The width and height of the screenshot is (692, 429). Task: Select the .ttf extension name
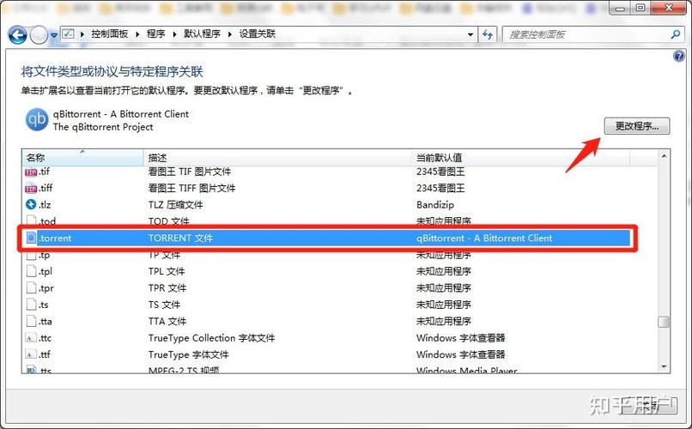click(x=44, y=354)
